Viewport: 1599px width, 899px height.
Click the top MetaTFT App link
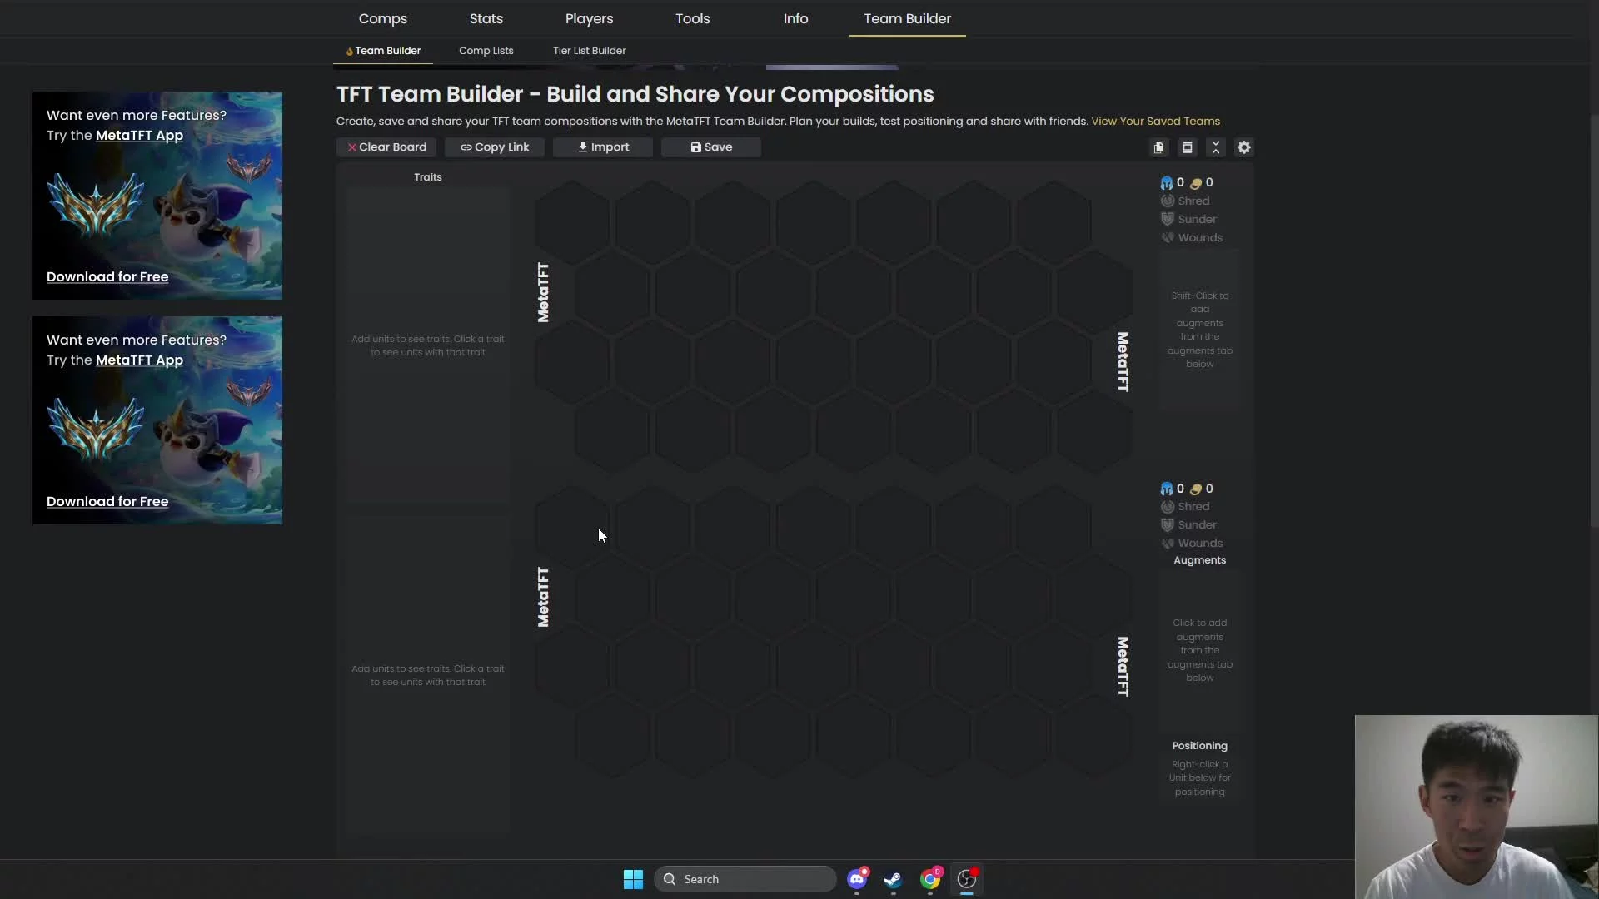point(139,136)
